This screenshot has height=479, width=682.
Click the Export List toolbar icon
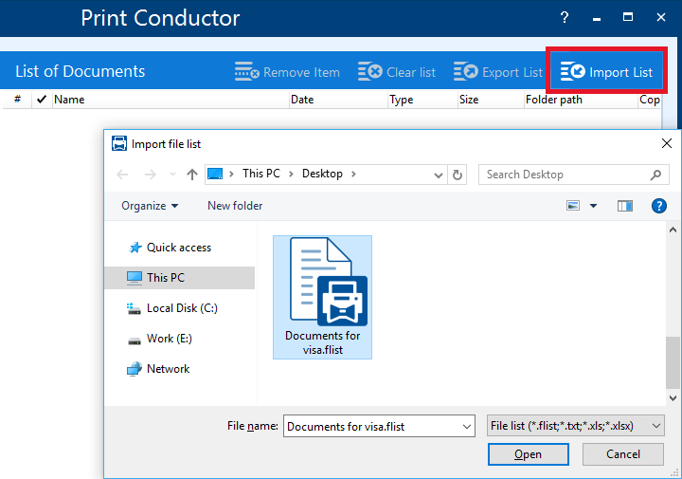coord(466,72)
